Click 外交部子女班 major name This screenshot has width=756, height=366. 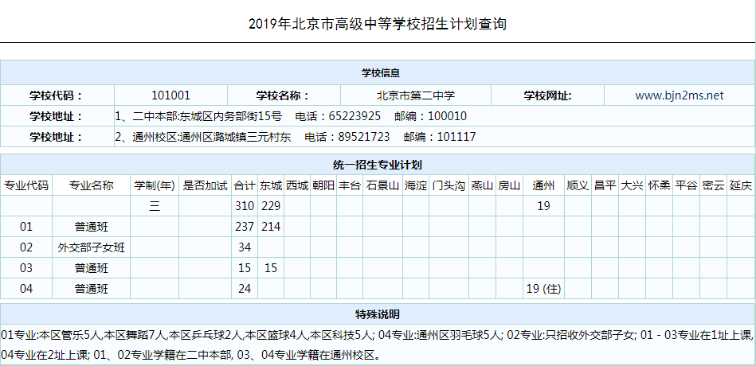click(x=91, y=247)
